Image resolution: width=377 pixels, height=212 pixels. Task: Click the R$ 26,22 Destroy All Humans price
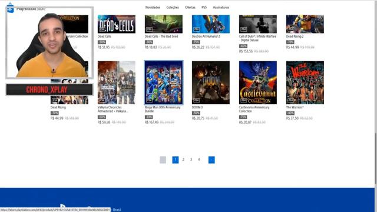click(198, 47)
